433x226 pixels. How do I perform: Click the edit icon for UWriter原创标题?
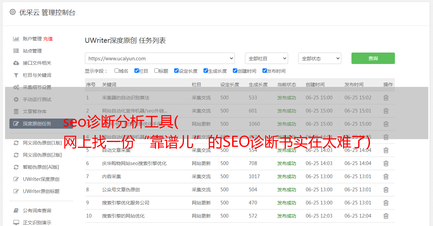point(16,191)
